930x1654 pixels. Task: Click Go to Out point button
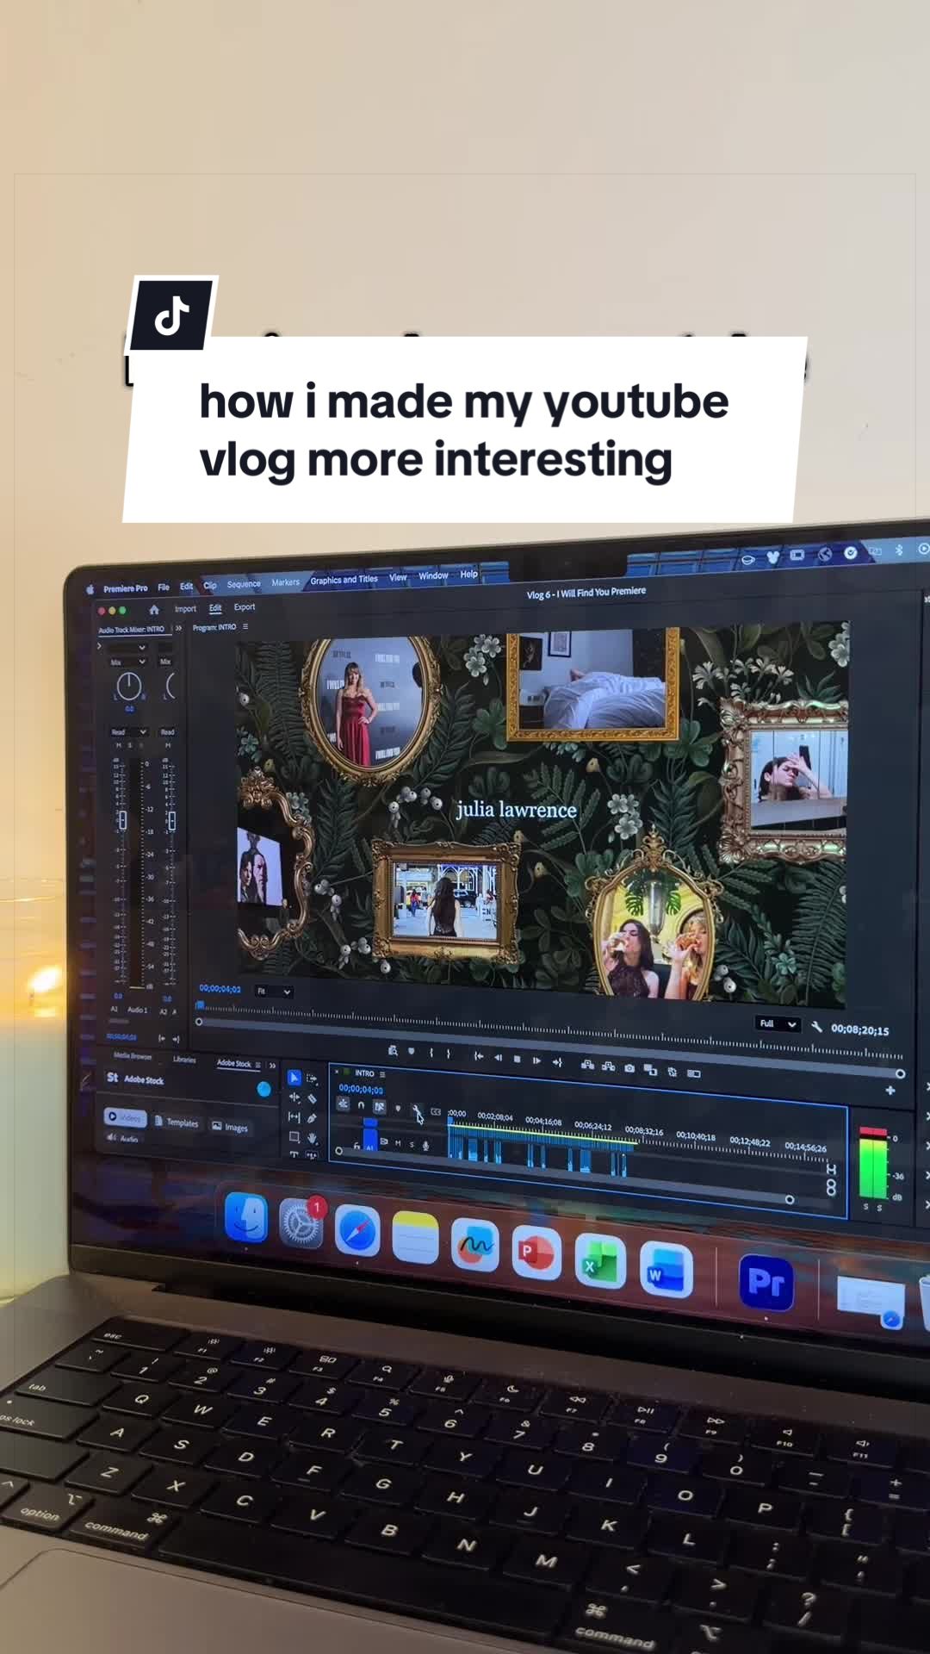(557, 1062)
